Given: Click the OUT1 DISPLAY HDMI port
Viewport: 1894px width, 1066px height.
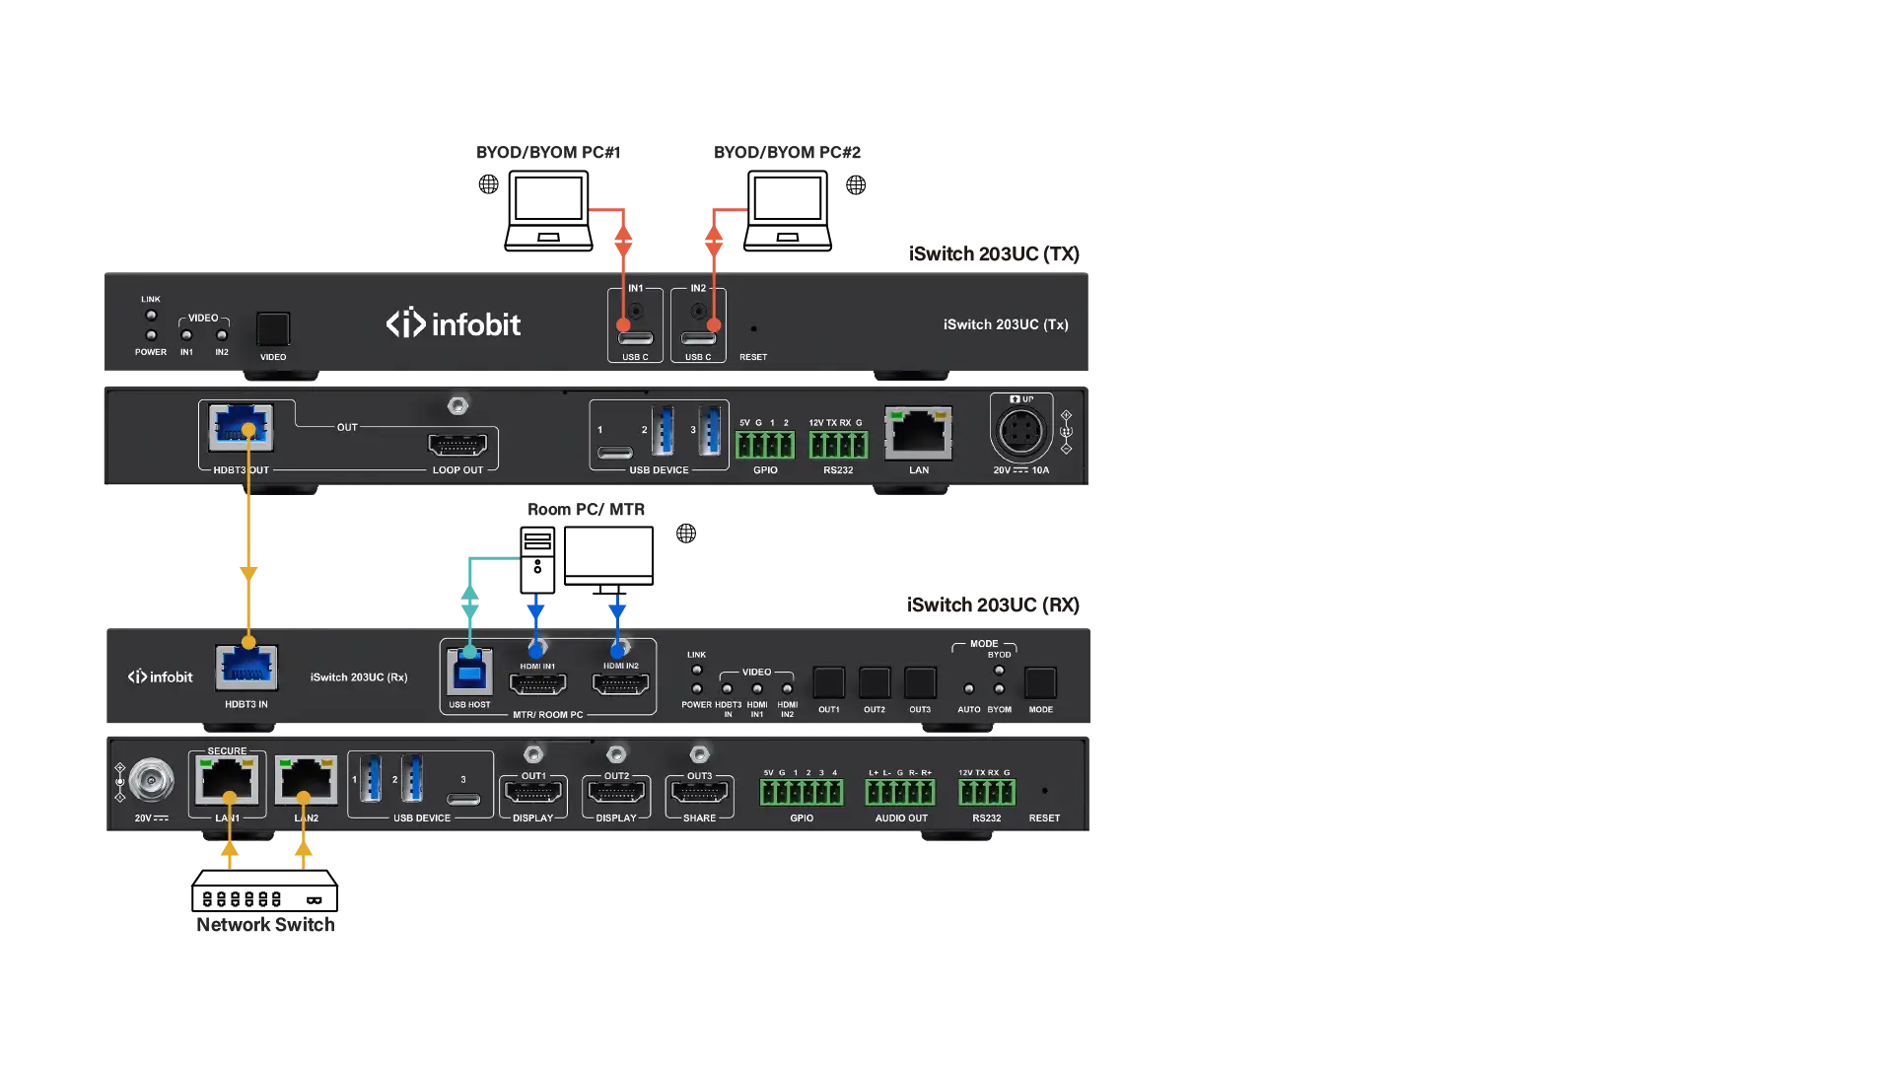Looking at the screenshot, I should (x=533, y=792).
